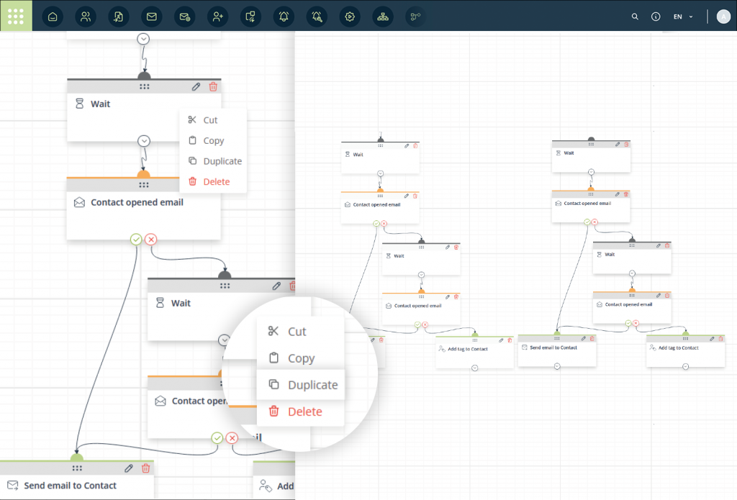Open the contacts people icon
The height and width of the screenshot is (500, 737).
pos(86,17)
